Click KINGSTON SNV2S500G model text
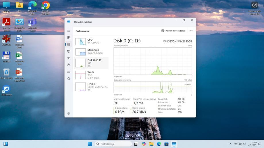The height and width of the screenshot is (148, 264). click(178, 41)
